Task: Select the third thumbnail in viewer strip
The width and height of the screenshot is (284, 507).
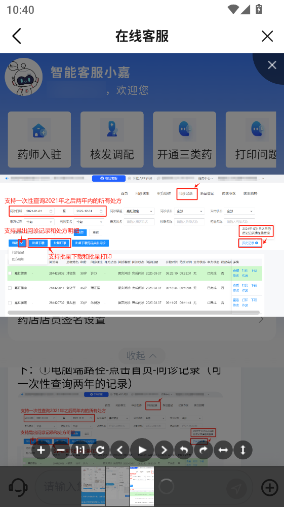Action: point(142,486)
